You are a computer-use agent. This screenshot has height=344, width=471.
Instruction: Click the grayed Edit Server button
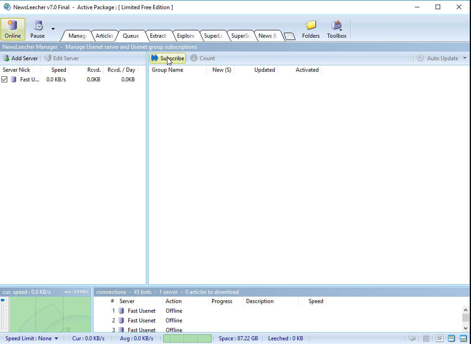coord(62,58)
